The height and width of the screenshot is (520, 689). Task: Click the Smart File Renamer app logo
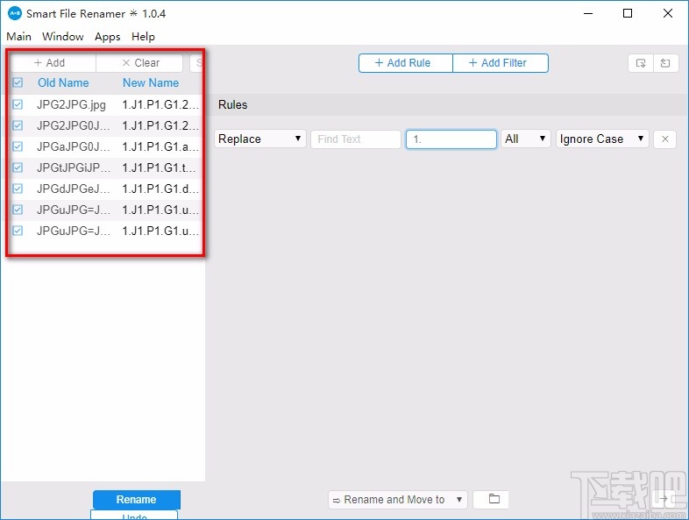coord(15,13)
